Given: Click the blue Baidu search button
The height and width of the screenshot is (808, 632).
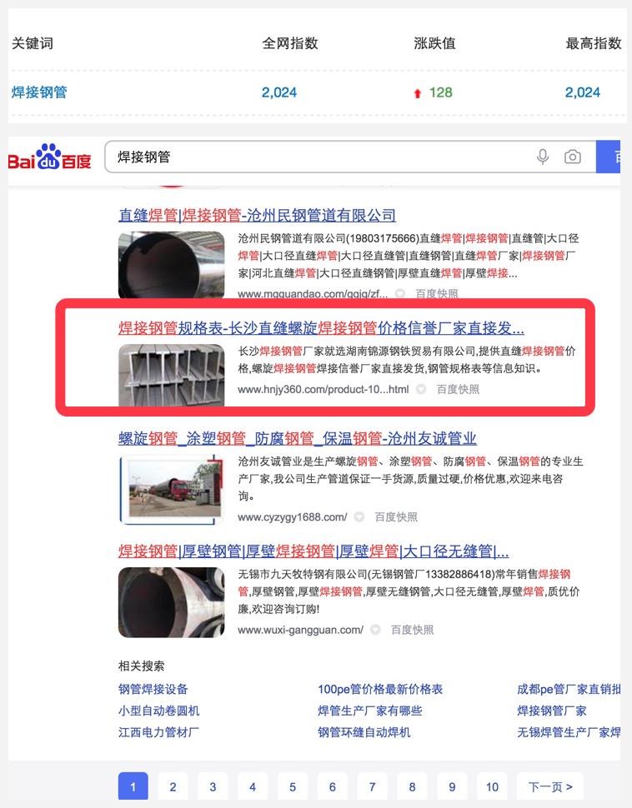Looking at the screenshot, I should click(x=609, y=157).
